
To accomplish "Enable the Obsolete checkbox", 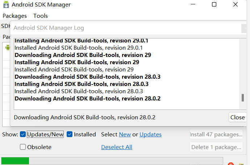I will [23, 147].
